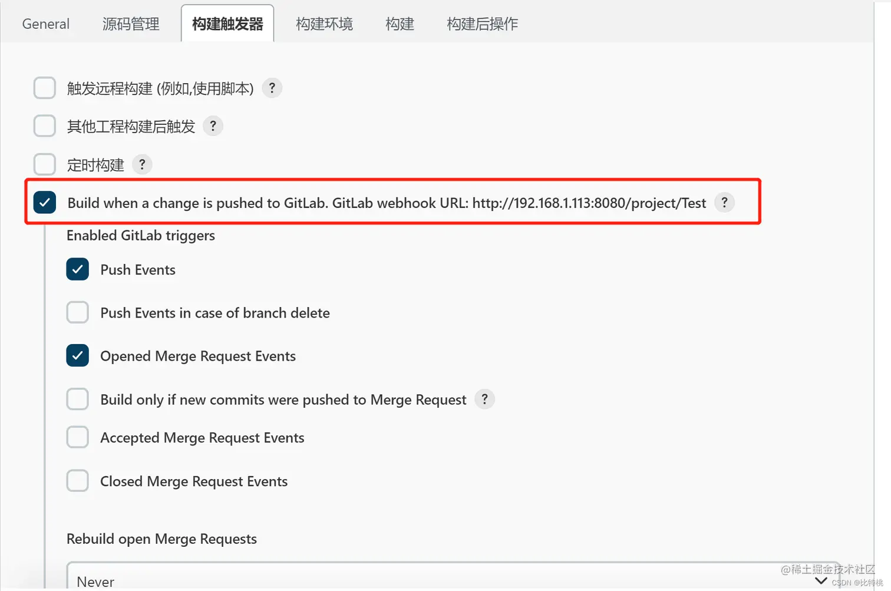The image size is (891, 591).
Task: Open help for 定时构建 option
Action: point(142,164)
